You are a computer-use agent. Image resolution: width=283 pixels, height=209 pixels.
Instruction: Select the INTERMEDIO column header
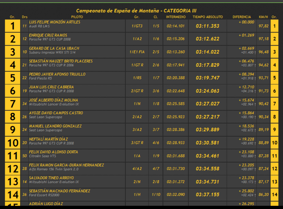pyautogui.click(x=176, y=17)
